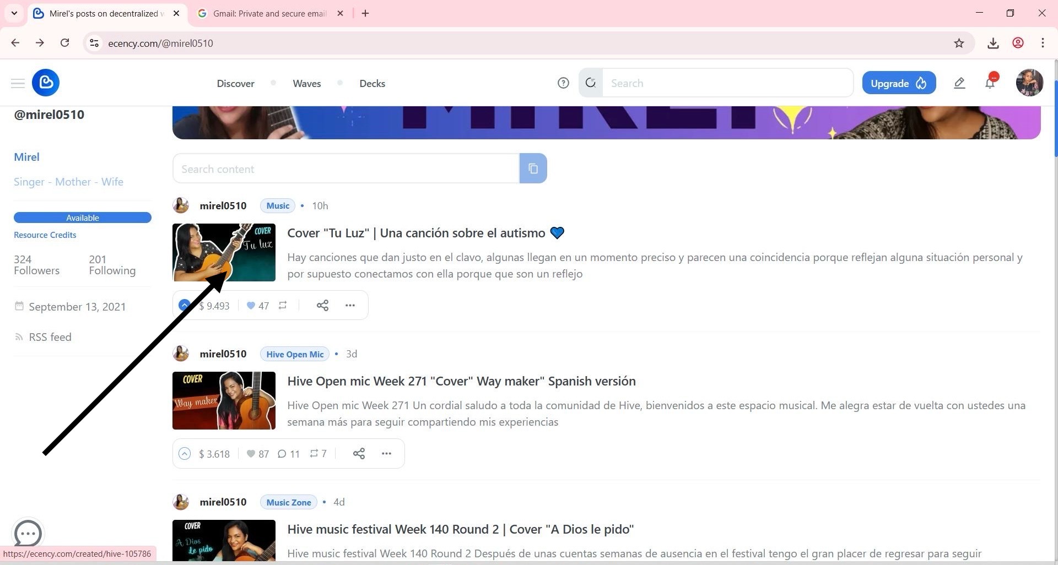Click the Available resource credits bar
Screen dimensions: 1058x565
pos(83,218)
